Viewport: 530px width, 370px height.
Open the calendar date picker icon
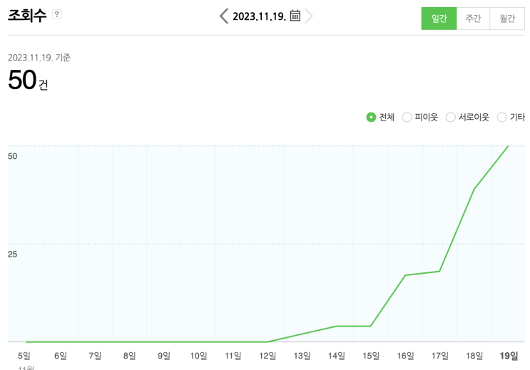pyautogui.click(x=295, y=16)
